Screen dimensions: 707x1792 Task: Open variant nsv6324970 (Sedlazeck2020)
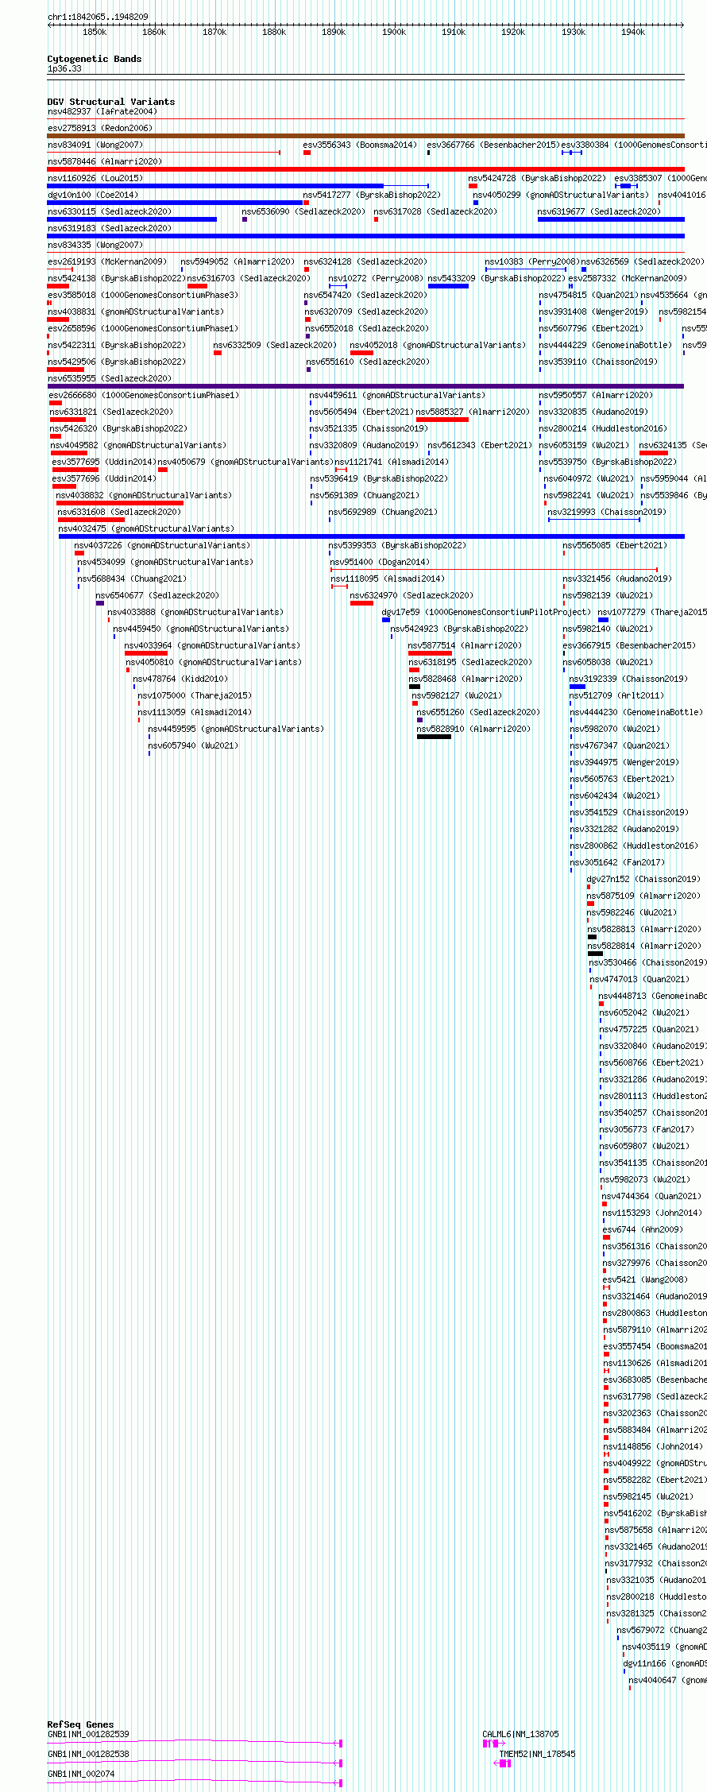(x=411, y=596)
